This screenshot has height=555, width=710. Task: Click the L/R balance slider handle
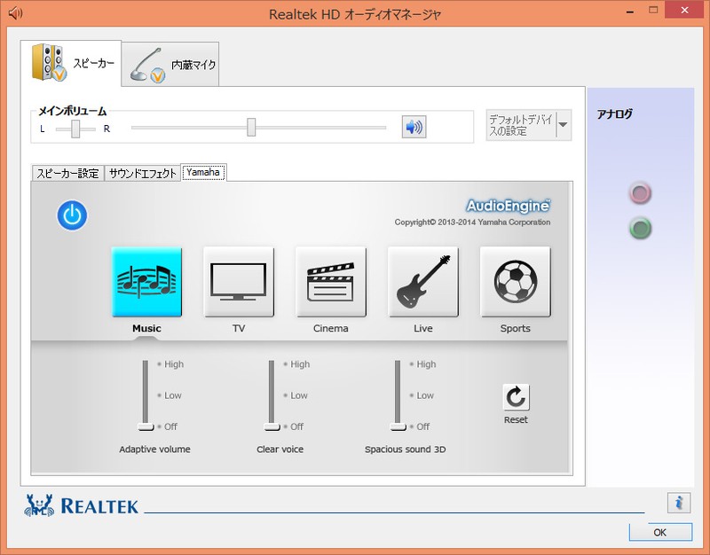tap(76, 129)
